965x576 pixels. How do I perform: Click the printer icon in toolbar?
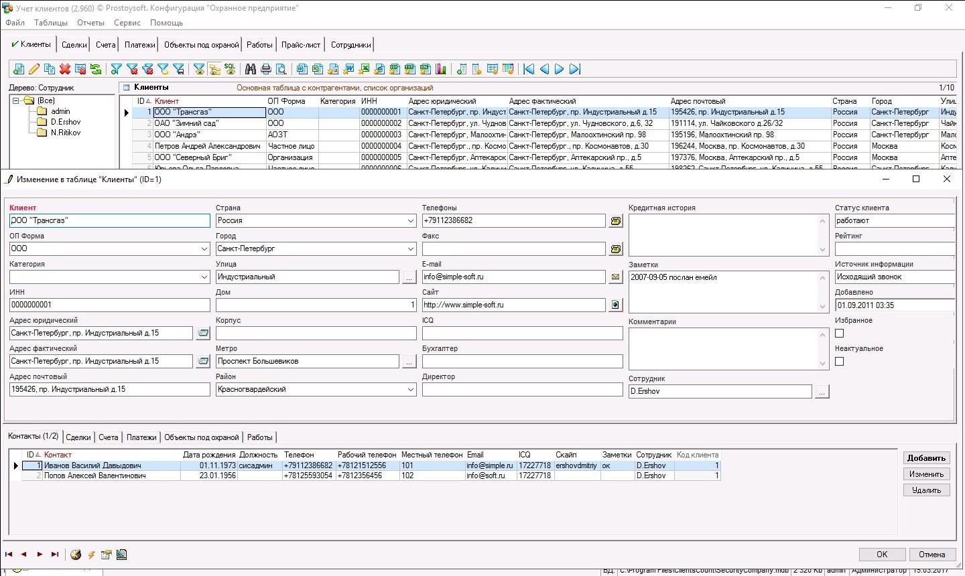(x=266, y=69)
